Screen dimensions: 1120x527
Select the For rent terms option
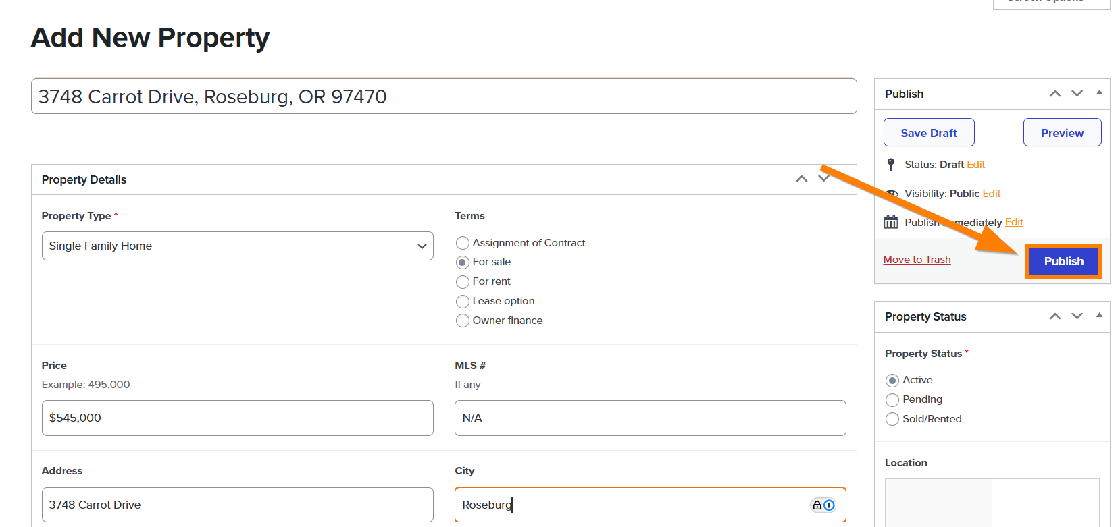463,281
